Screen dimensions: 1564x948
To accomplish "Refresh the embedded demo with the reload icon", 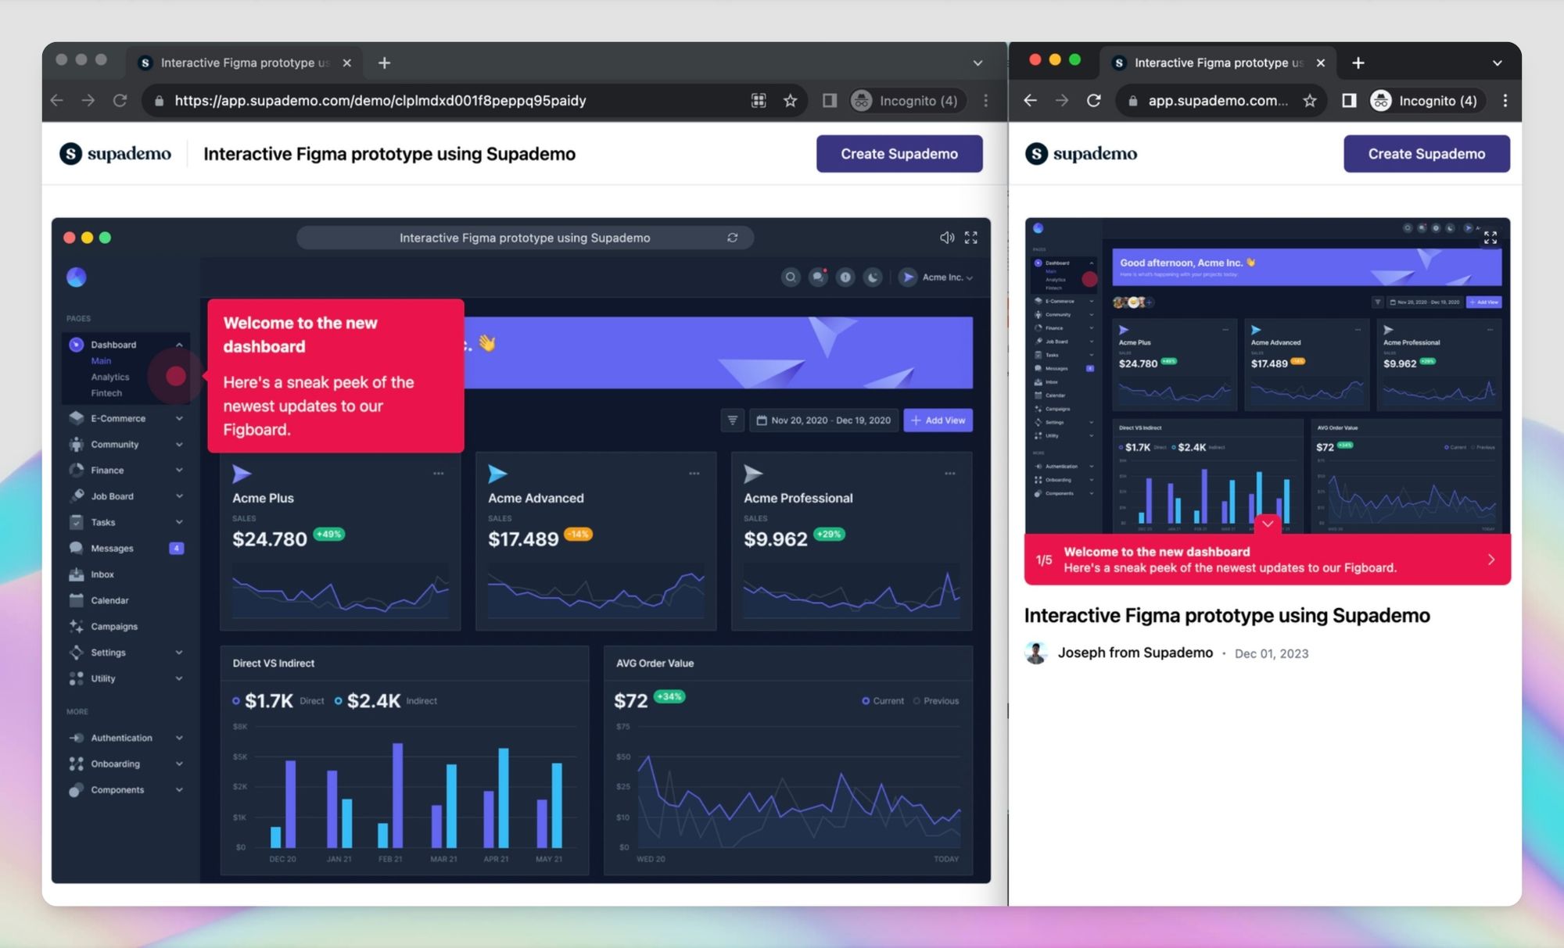I will pos(732,238).
